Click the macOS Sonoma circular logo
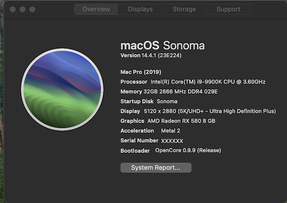The height and width of the screenshot is (203, 287). click(62, 89)
